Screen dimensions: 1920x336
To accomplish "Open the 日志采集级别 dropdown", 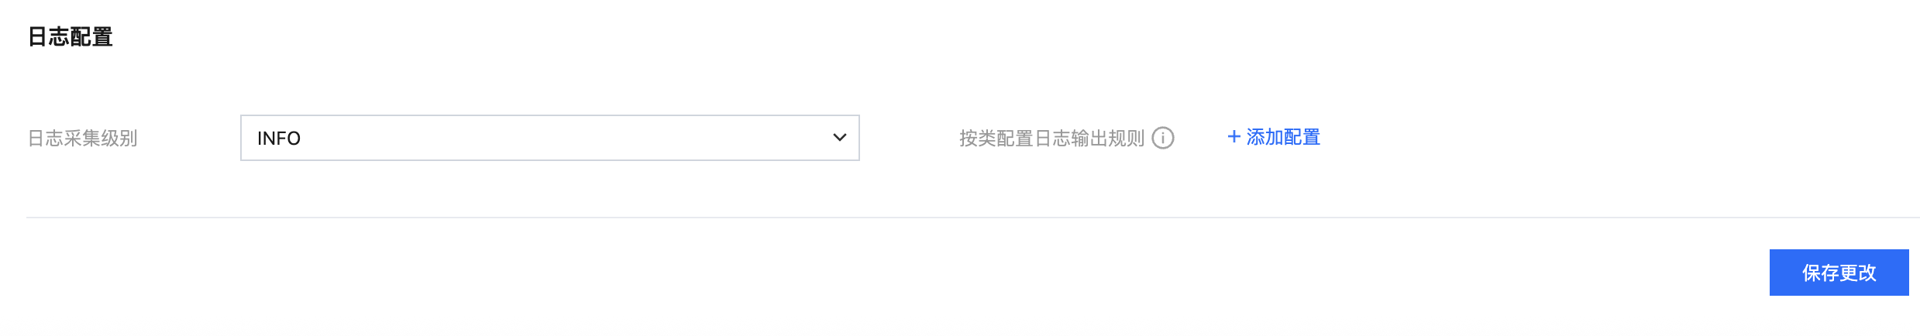I will pyautogui.click(x=550, y=138).
